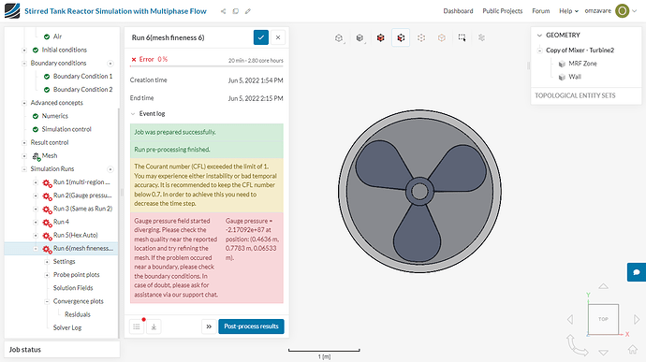Select Boundary Condition 2

click(82, 90)
